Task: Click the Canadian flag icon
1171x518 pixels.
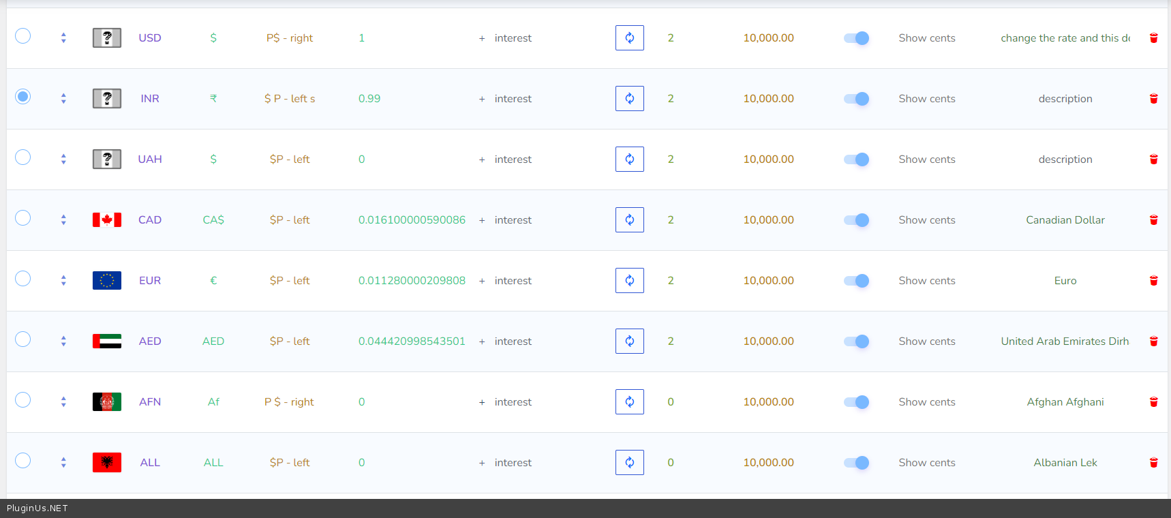Action: coord(107,220)
